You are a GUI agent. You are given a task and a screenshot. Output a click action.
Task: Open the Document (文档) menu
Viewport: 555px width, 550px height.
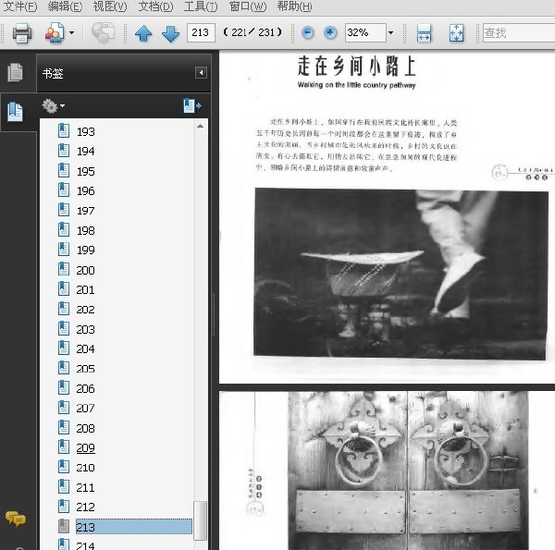click(155, 6)
